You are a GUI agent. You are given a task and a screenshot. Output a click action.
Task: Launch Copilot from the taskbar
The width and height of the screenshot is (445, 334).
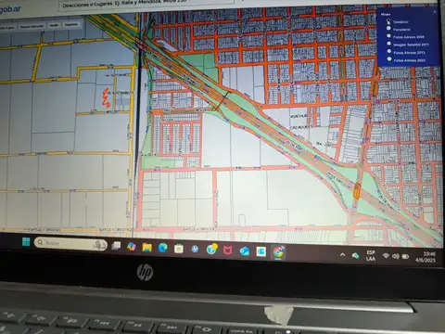132,247
